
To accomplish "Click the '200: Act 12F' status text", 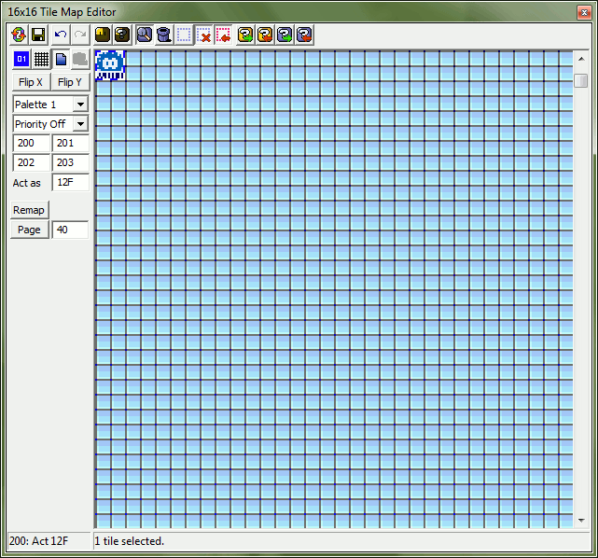I will click(38, 541).
